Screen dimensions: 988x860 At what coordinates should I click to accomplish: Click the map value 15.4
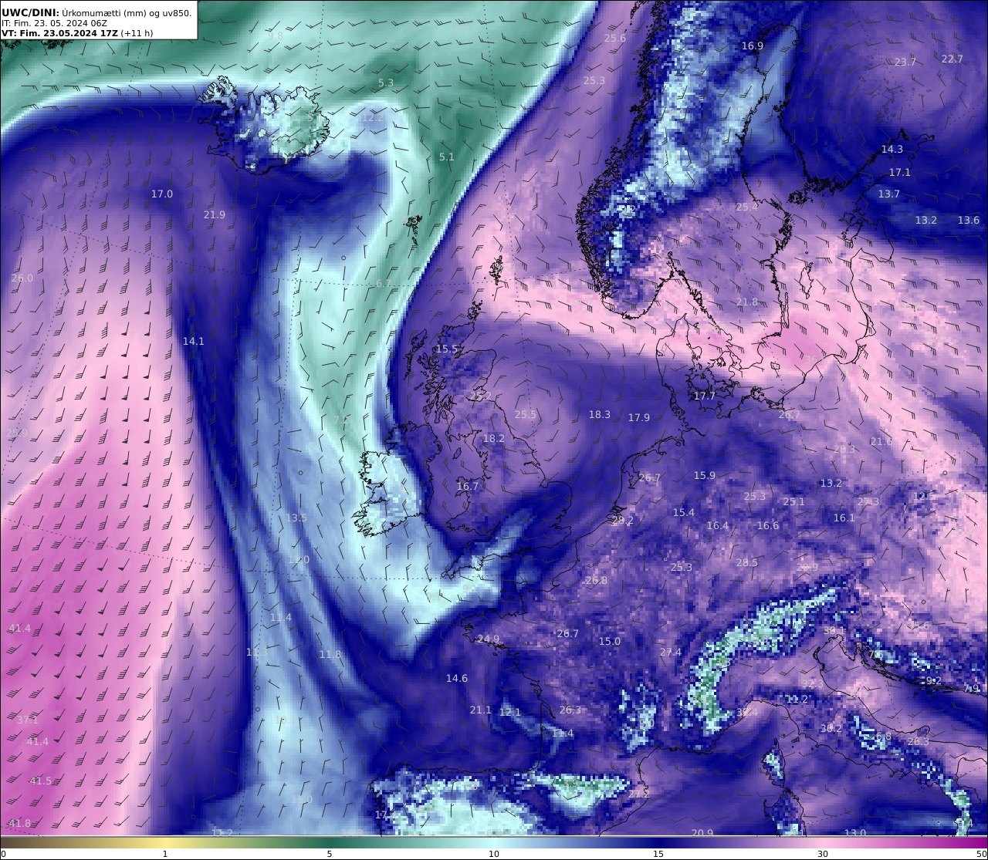tap(684, 513)
